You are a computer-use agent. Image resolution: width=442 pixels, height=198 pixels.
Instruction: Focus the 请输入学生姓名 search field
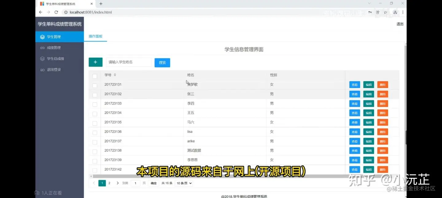(x=129, y=62)
